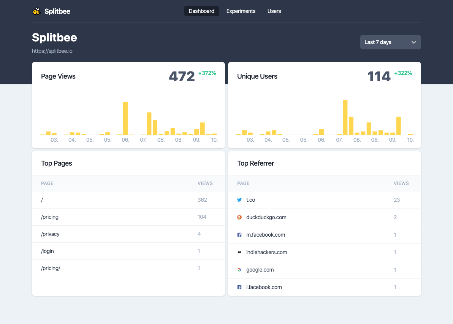This screenshot has width=453, height=324.
Task: Click the chevron arrow in date range selector
Action: point(414,42)
